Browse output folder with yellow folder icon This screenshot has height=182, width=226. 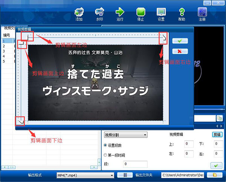pos(215,175)
